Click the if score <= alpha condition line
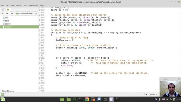This screenshot has width=181, height=102. [84, 58]
